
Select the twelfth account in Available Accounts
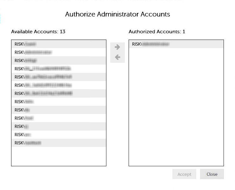(58, 135)
